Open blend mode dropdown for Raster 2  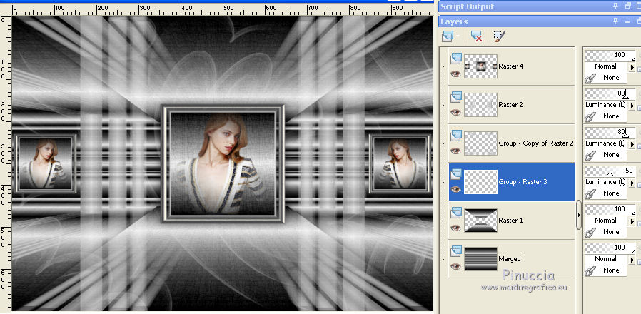(x=632, y=106)
